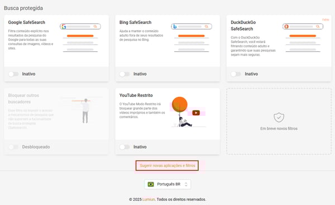The image size is (335, 205).
Task: Click Inativo label under Bing SafeSearch
Action: tap(140, 74)
